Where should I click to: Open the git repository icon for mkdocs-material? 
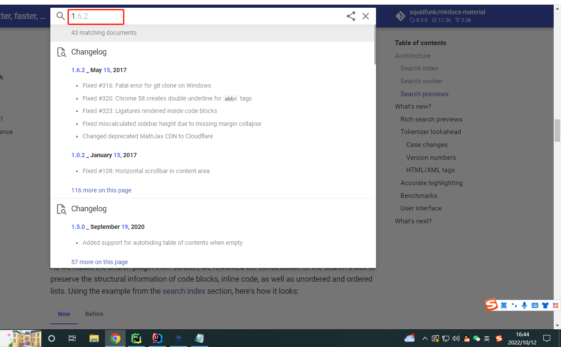point(400,16)
